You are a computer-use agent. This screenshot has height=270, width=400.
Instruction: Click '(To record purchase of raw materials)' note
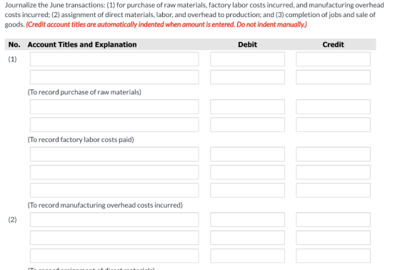(x=84, y=92)
